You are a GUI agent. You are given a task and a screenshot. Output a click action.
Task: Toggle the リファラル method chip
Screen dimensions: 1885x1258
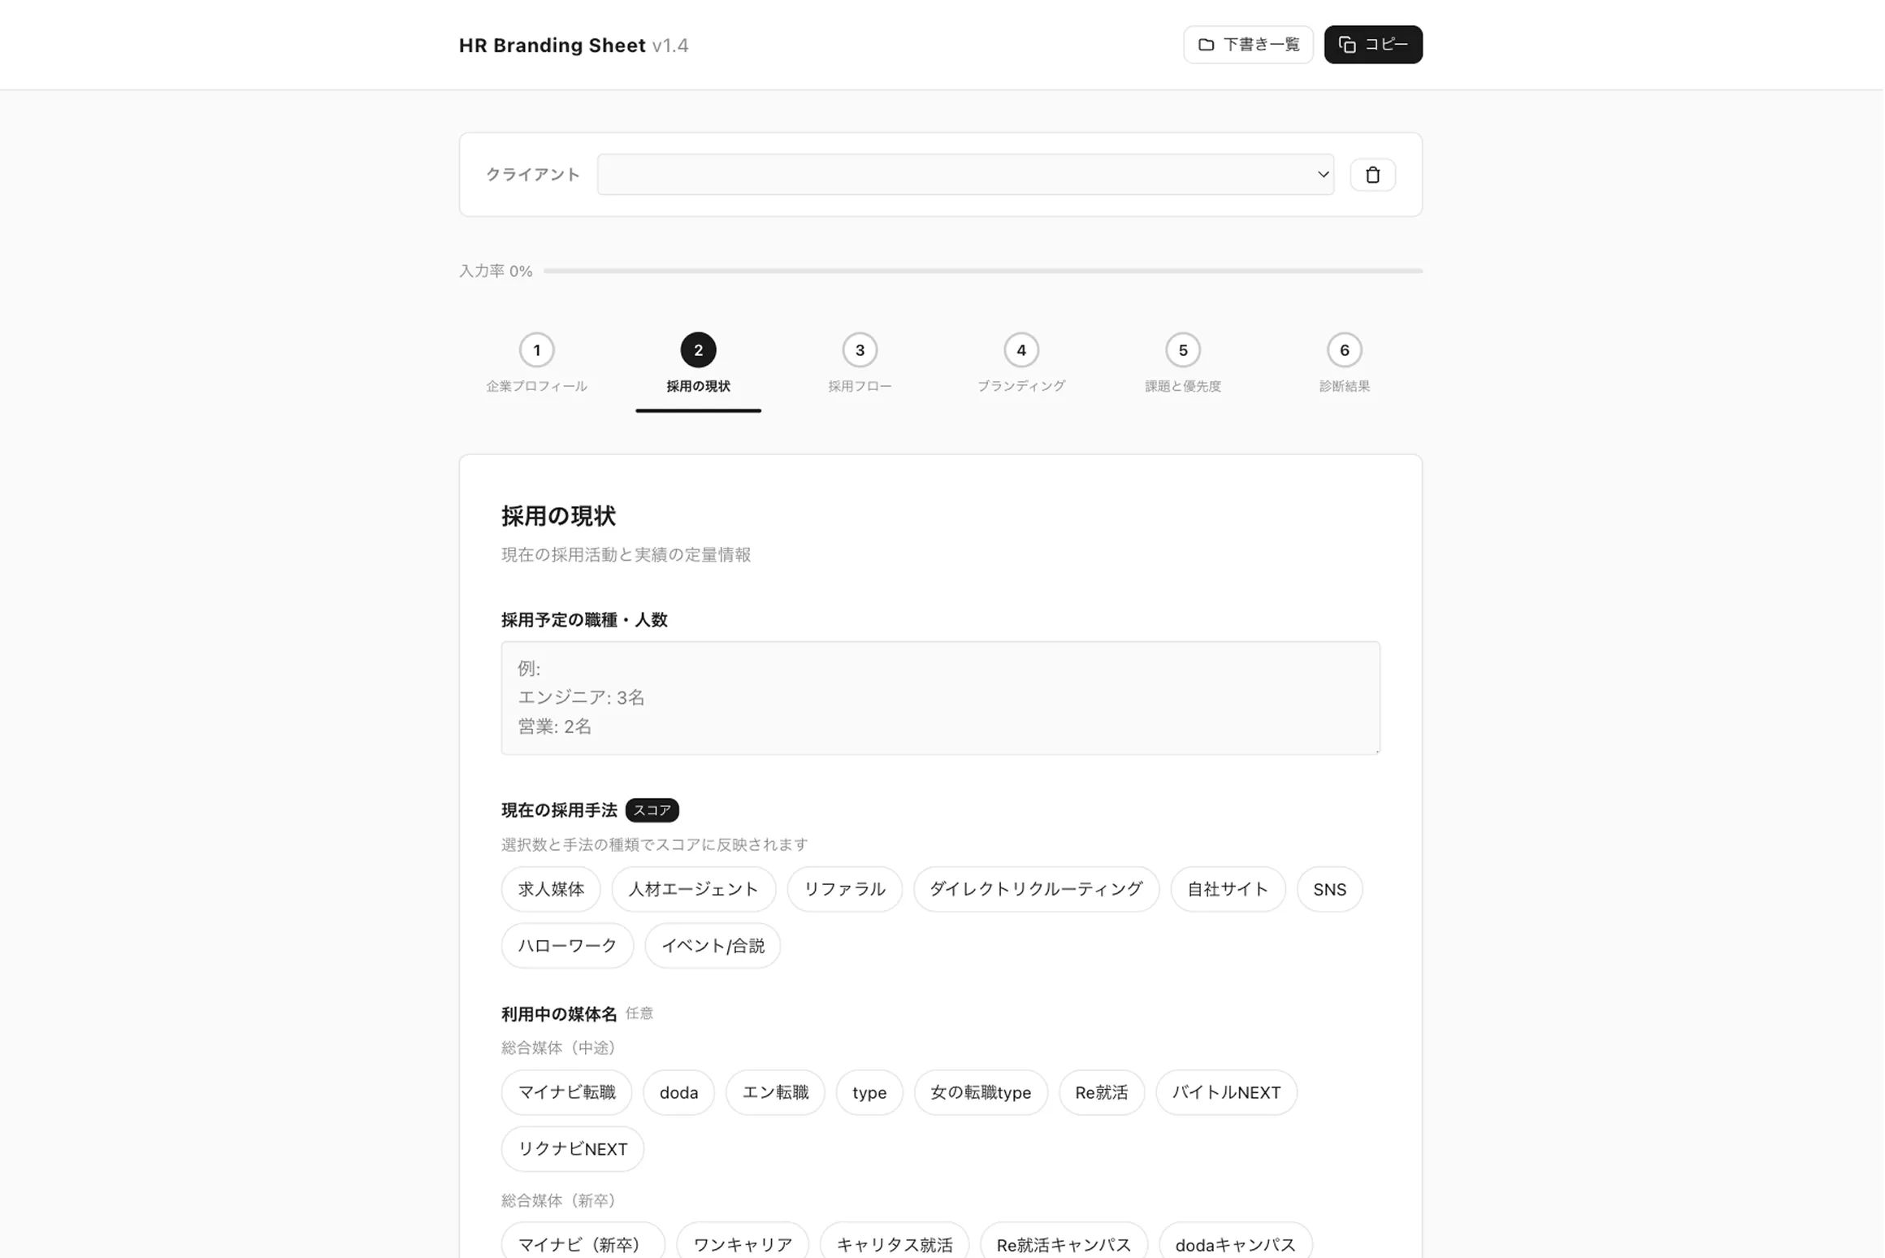pos(844,889)
